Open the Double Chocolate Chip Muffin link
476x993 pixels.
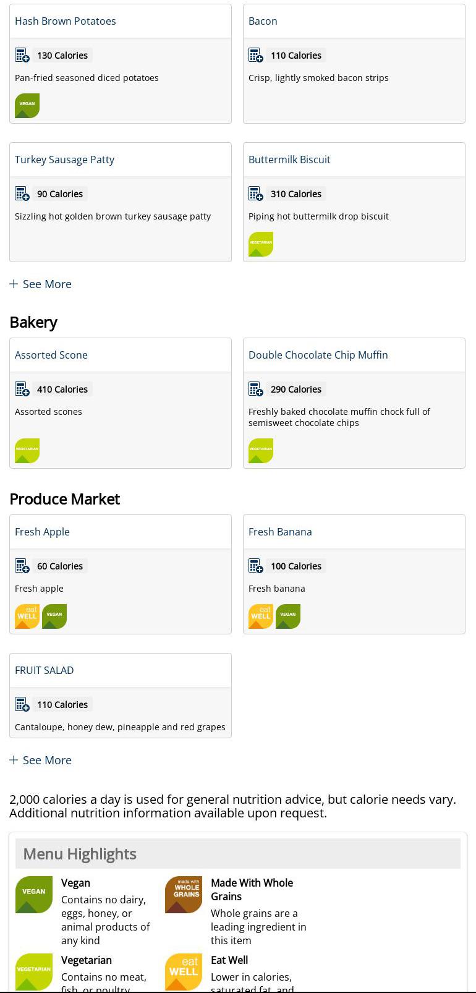318,355
